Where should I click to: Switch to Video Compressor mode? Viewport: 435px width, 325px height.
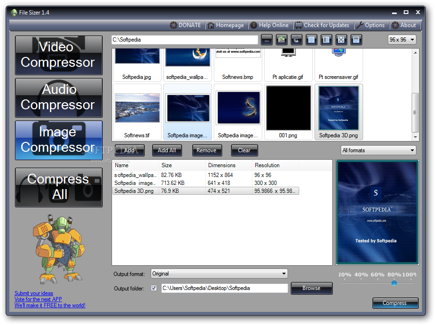59,55
